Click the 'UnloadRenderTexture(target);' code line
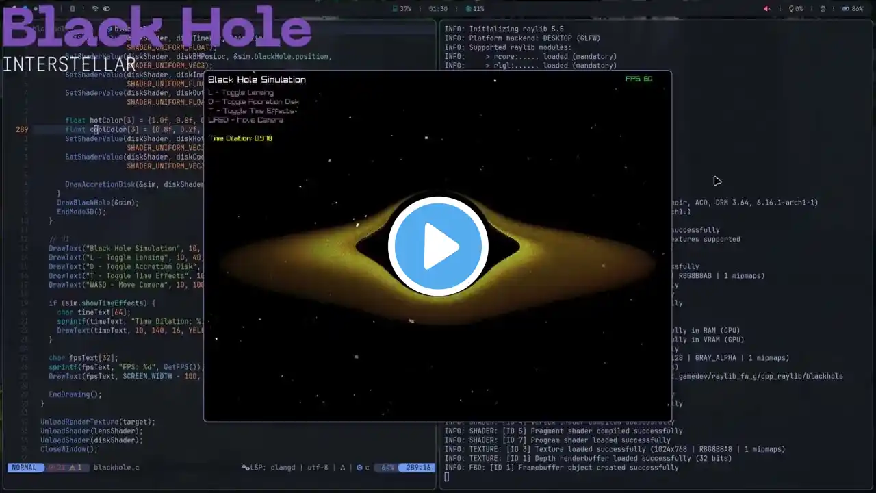Image resolution: width=876 pixels, height=493 pixels. [98, 422]
